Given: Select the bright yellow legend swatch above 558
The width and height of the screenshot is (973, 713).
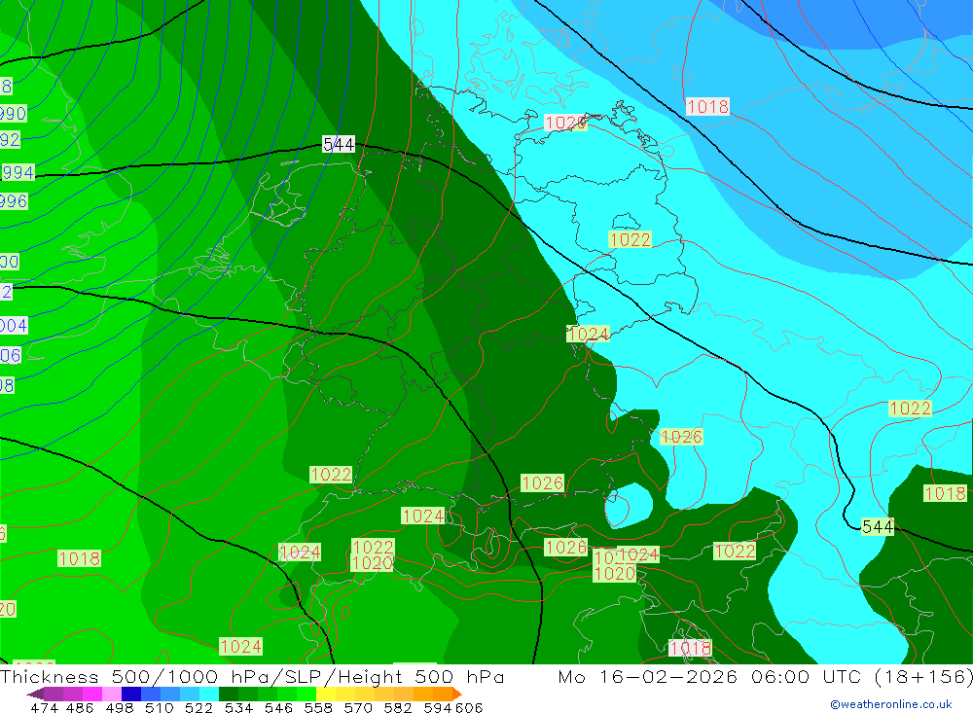Looking at the screenshot, I should [326, 694].
